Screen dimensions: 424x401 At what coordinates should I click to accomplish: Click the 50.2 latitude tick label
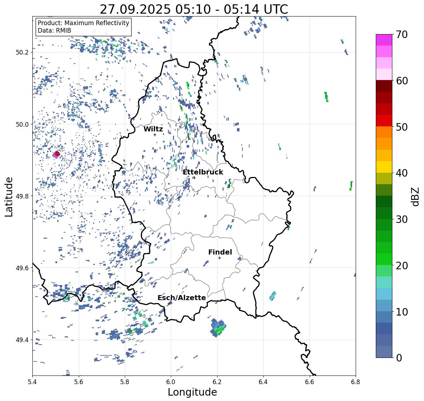coord(22,52)
